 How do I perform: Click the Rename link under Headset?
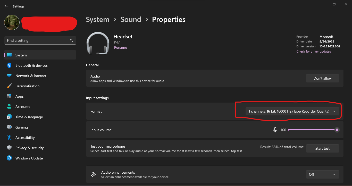(x=121, y=47)
